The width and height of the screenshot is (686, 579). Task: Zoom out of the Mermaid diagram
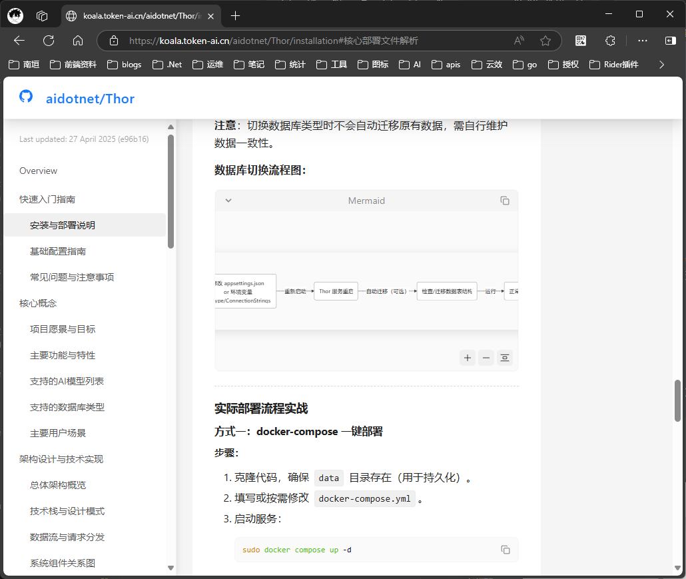[x=486, y=358]
